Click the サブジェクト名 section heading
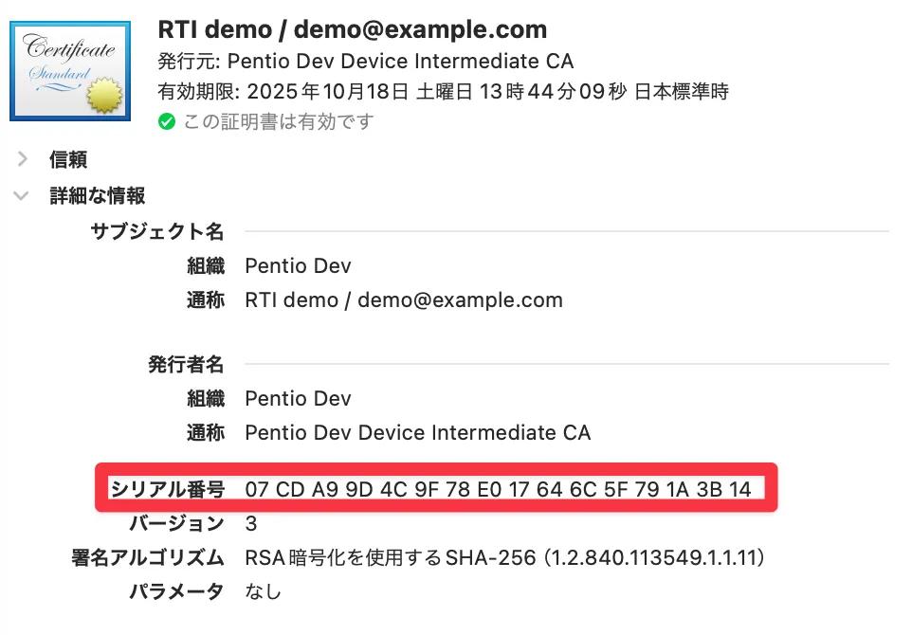 [x=157, y=230]
